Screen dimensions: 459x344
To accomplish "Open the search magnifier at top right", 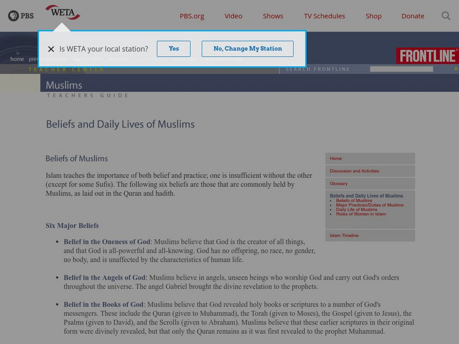I will 446,16.
